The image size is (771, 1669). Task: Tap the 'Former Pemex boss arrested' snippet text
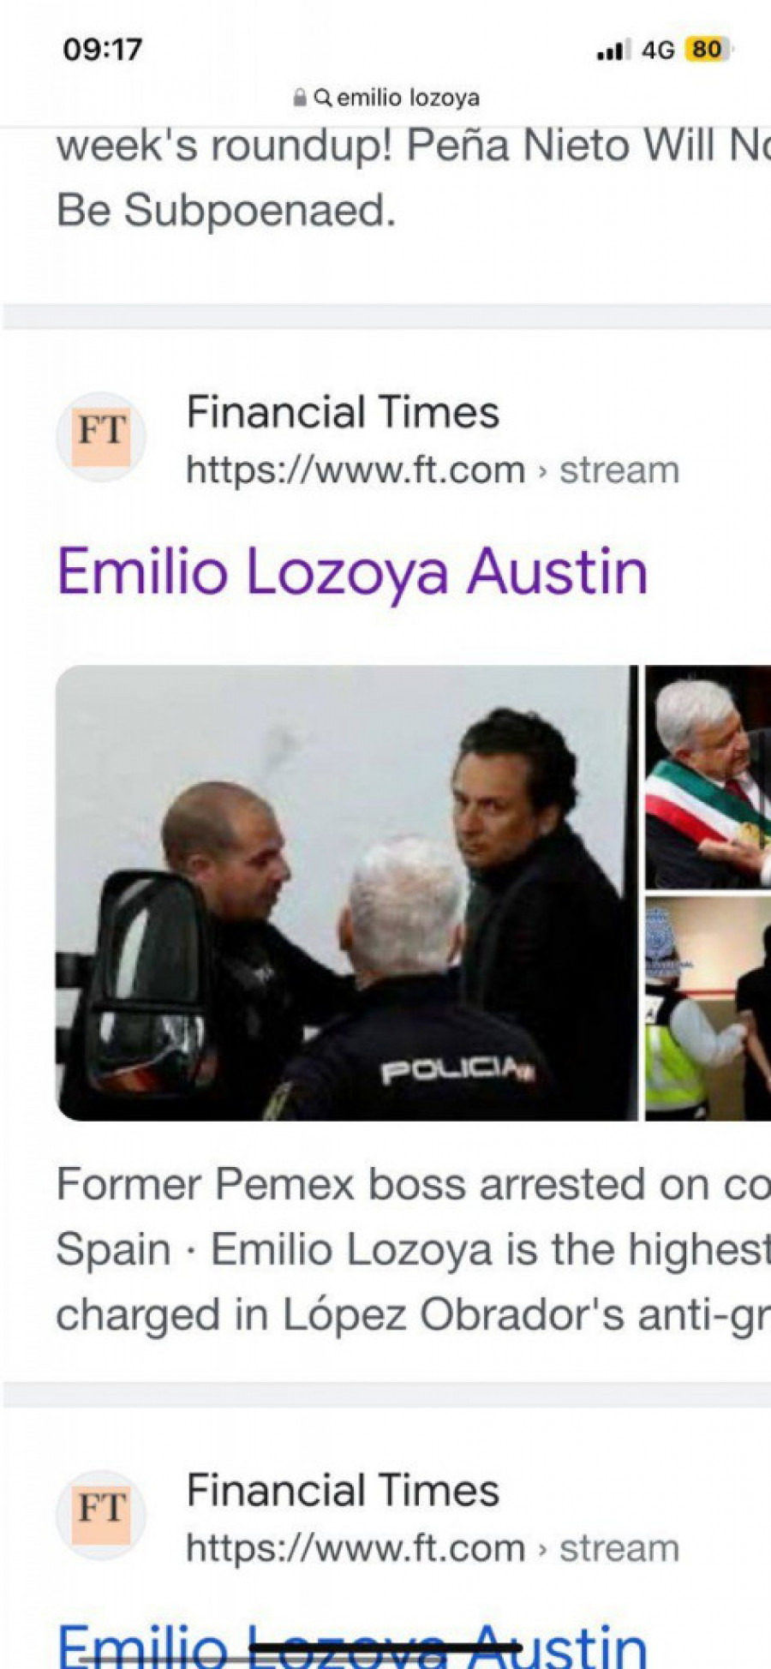pos(413,1249)
